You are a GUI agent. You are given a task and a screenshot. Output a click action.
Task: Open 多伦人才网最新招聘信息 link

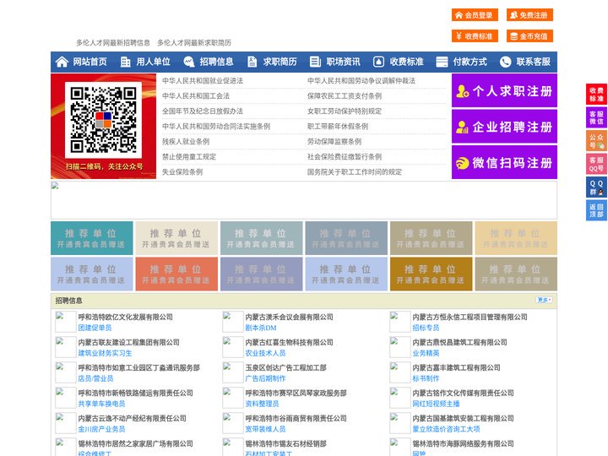(x=113, y=43)
